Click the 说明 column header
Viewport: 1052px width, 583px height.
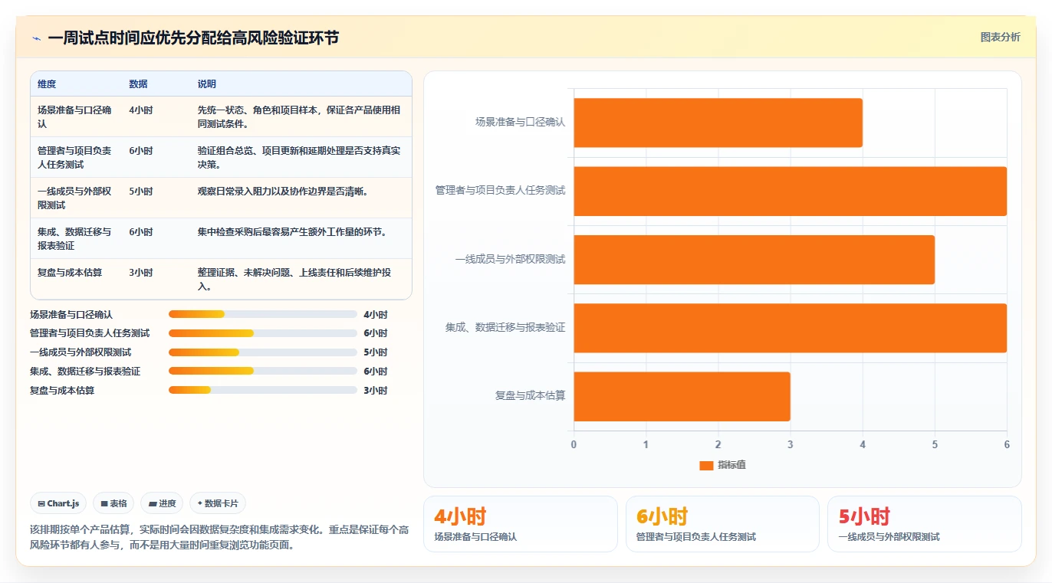pos(207,84)
